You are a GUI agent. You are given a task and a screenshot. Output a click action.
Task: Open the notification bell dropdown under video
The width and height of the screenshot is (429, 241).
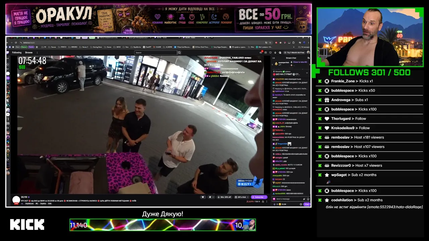(x=211, y=197)
